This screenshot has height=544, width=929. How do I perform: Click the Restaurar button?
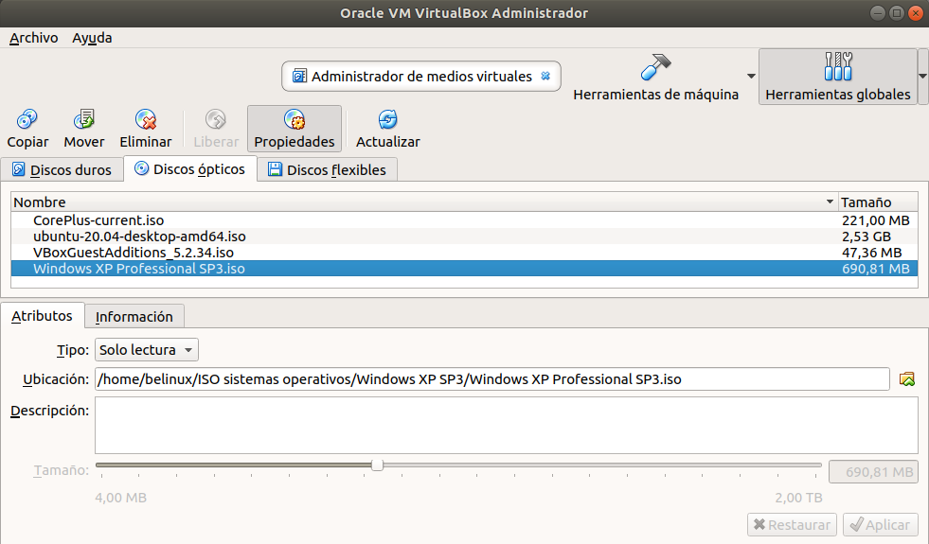792,524
